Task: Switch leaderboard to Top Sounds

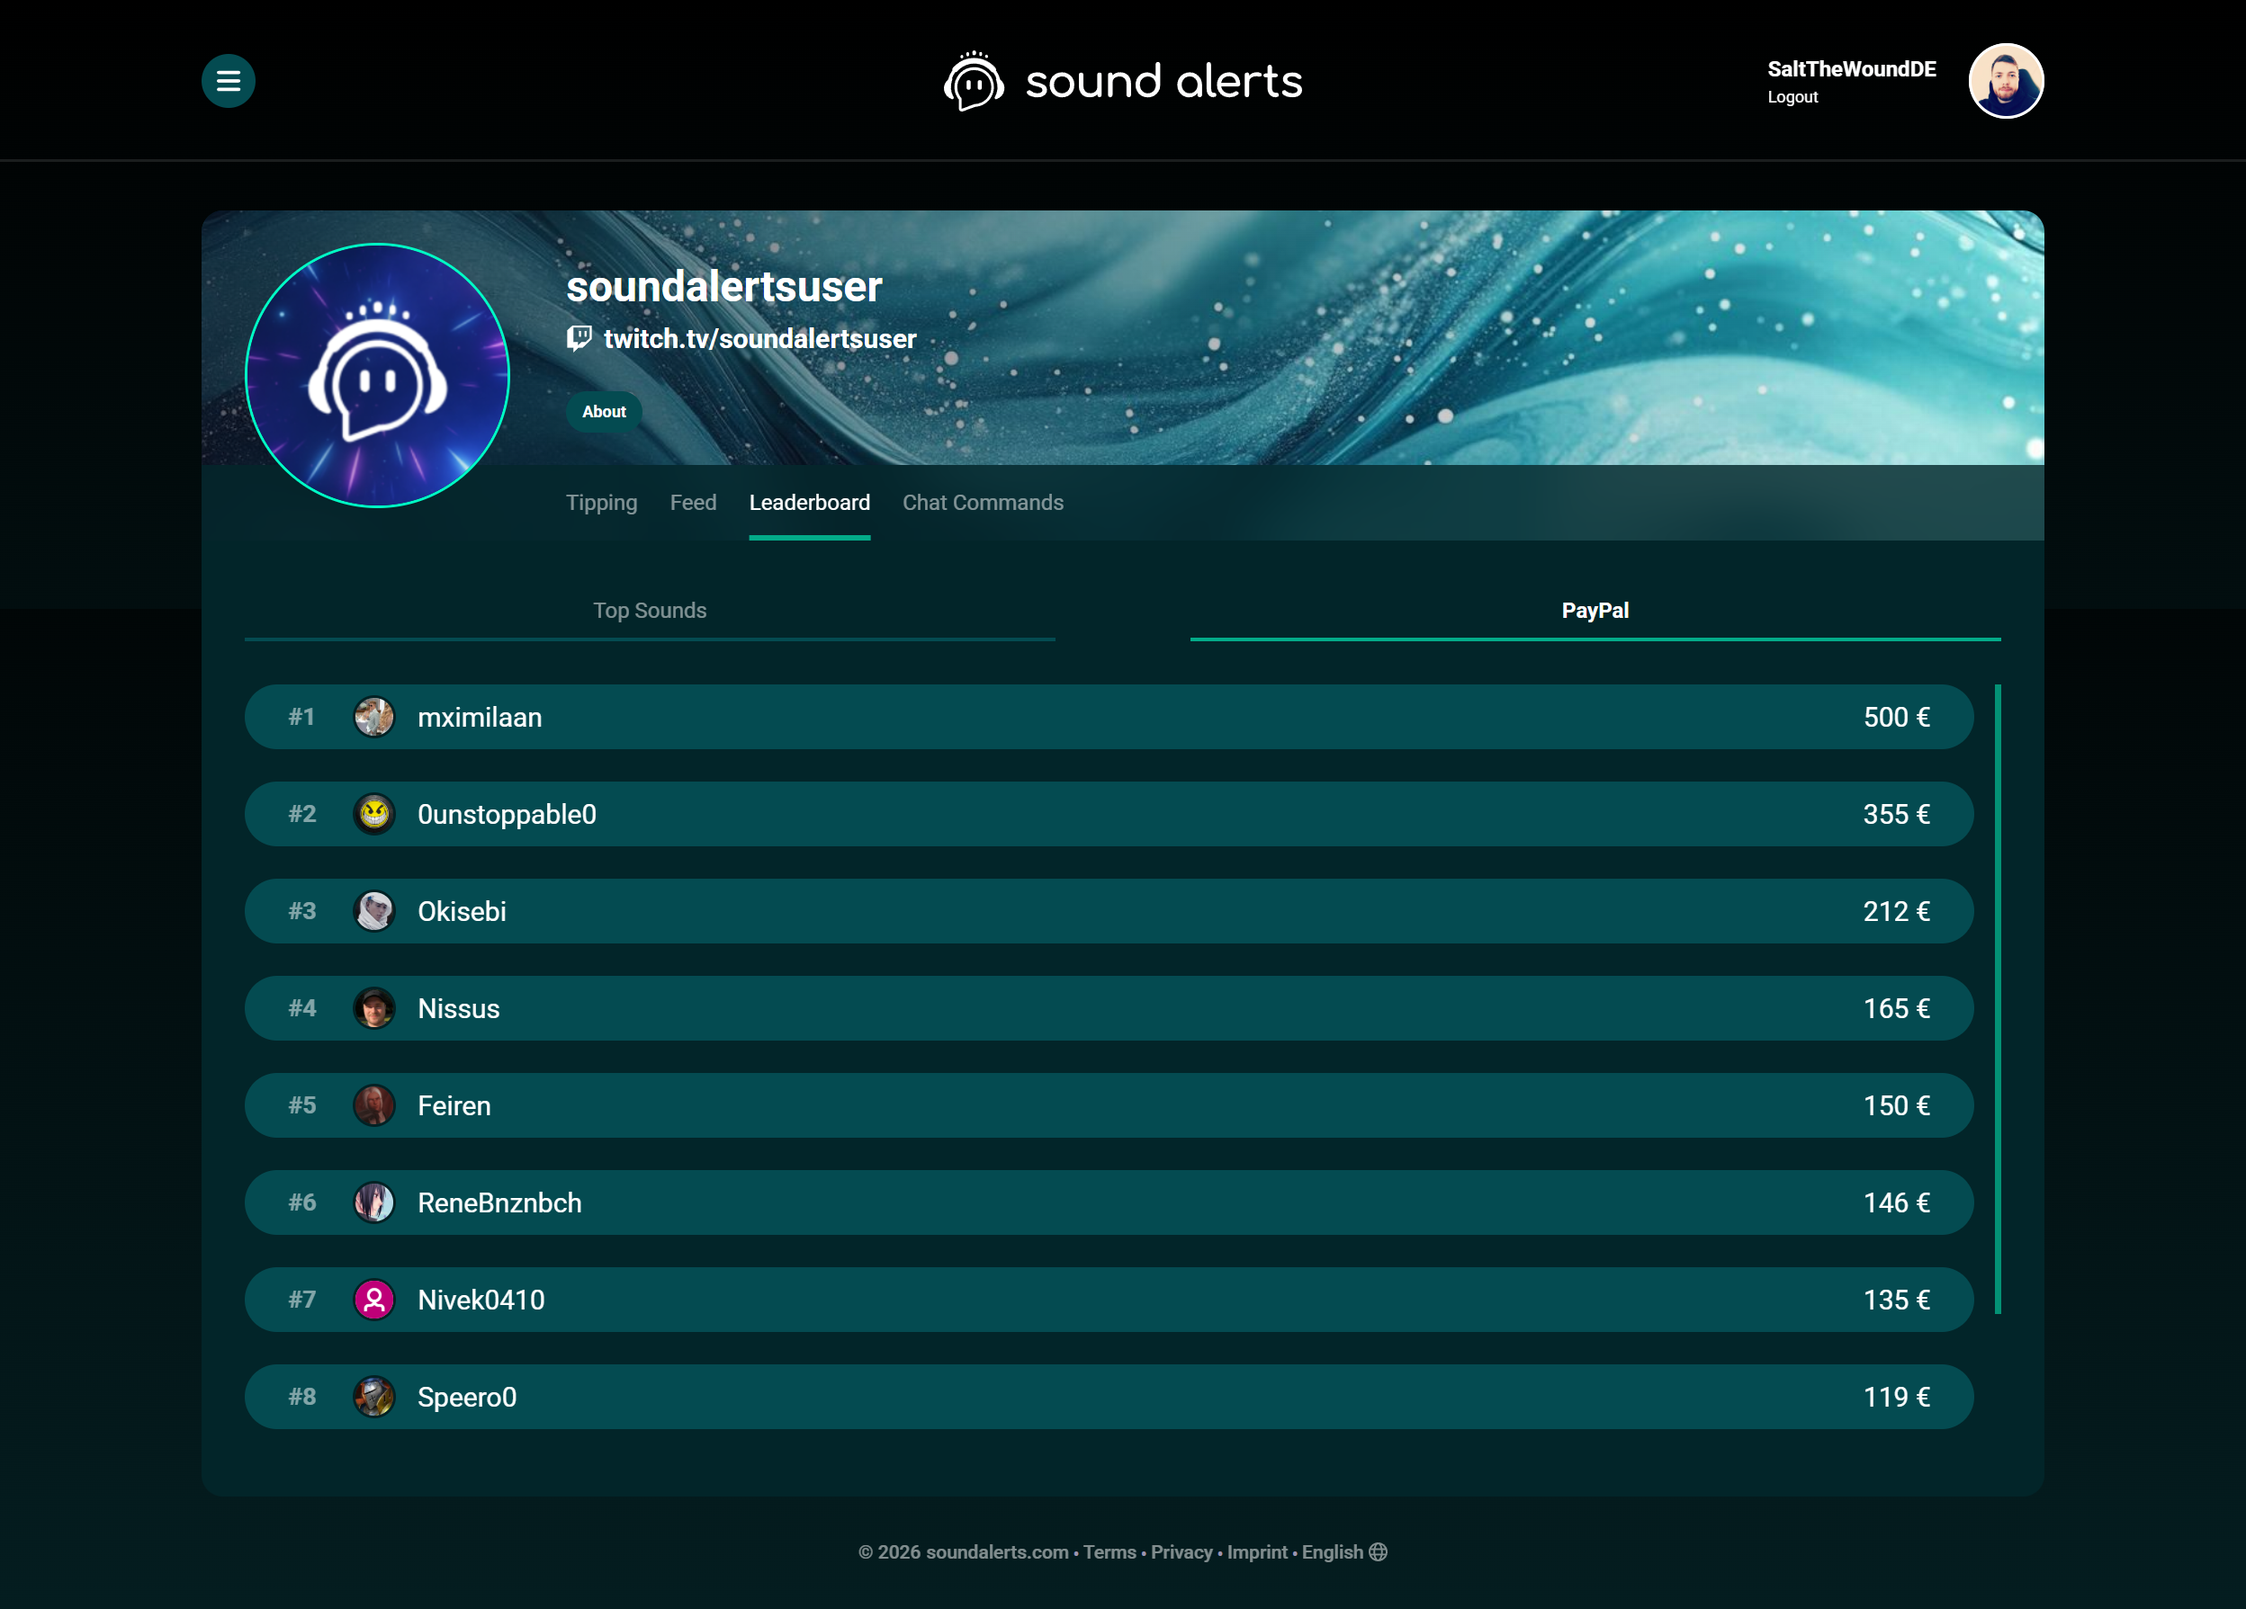Action: point(650,611)
